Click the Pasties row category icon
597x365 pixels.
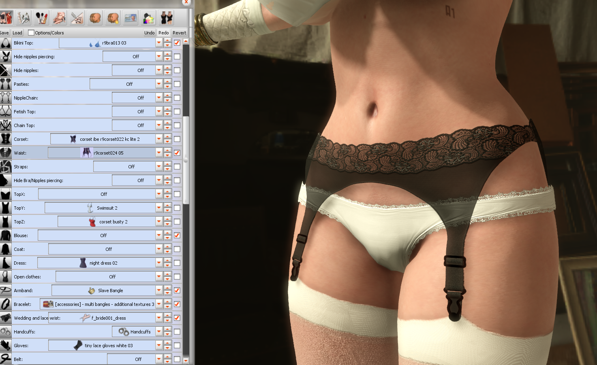[x=6, y=84]
